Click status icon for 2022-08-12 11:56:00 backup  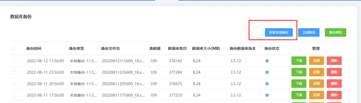click(267, 61)
